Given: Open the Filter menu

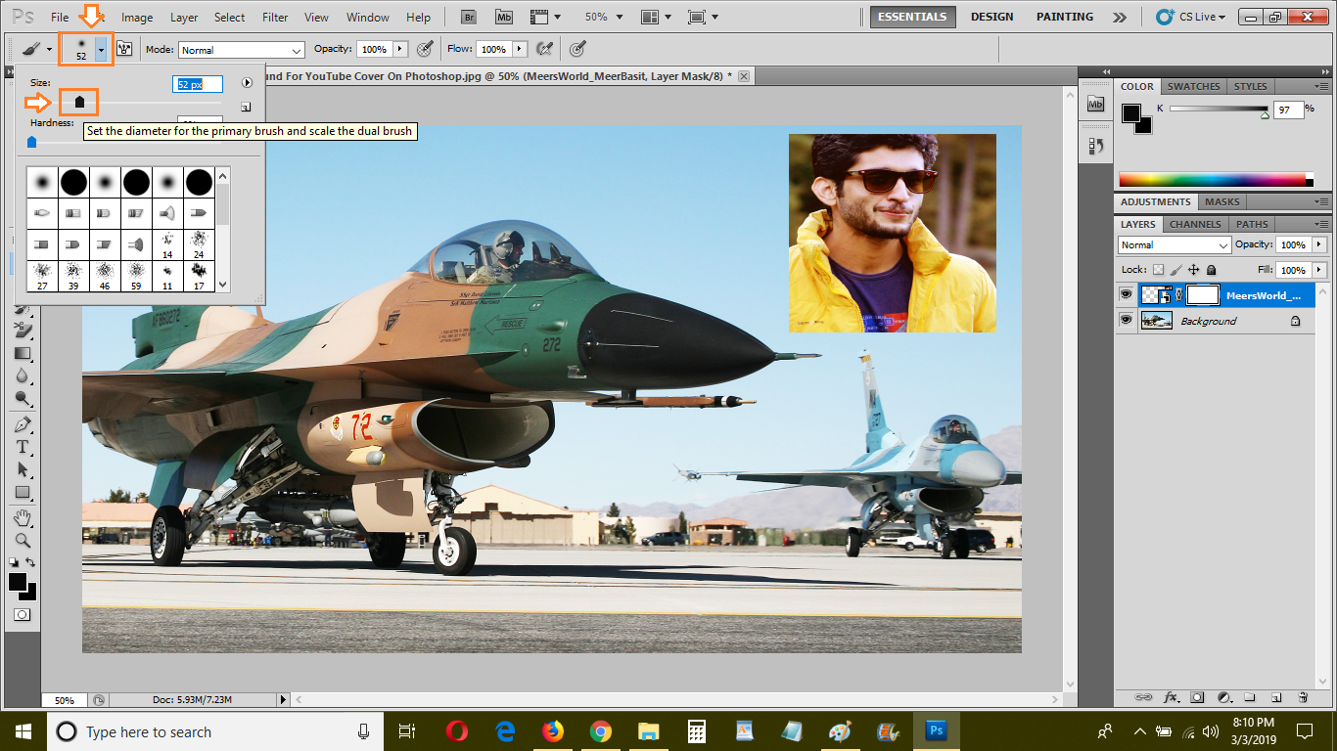Looking at the screenshot, I should (275, 18).
